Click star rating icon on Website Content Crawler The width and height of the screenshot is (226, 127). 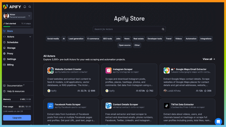click(x=89, y=91)
